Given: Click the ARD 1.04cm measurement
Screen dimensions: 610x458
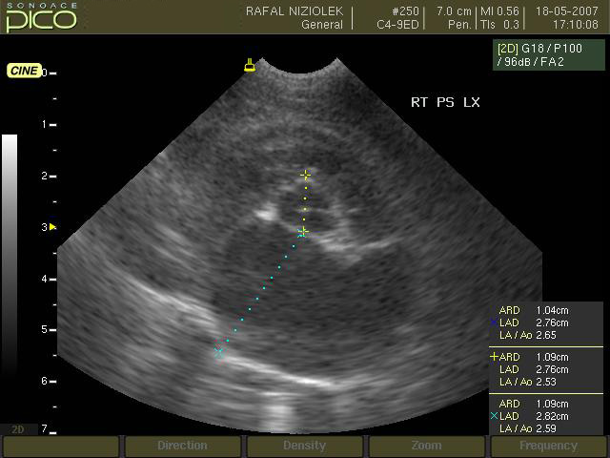Looking at the screenshot, I should pyautogui.click(x=534, y=310).
